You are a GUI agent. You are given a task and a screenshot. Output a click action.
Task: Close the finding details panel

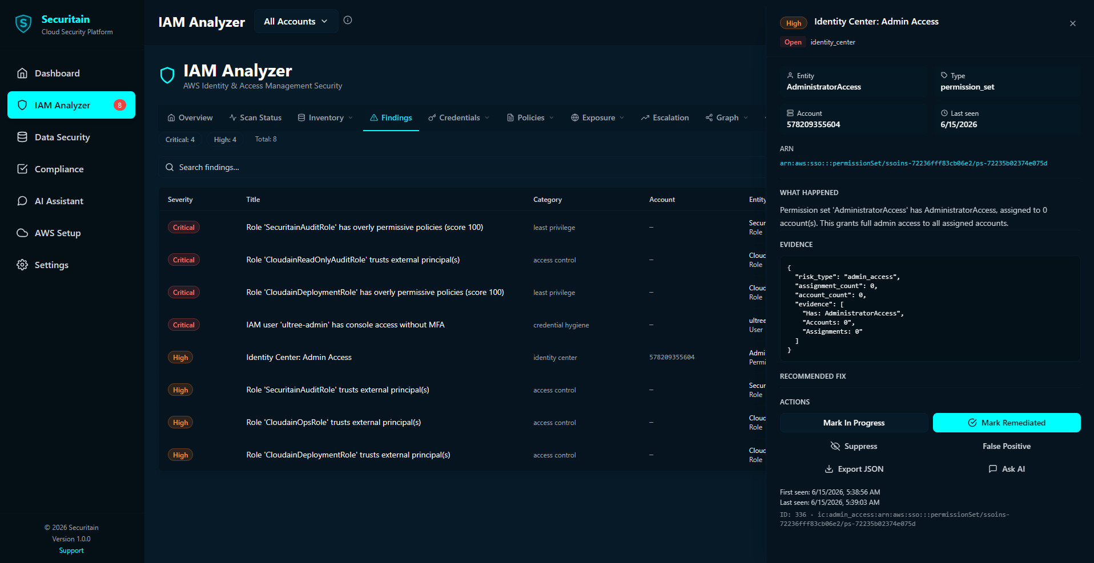[x=1073, y=23]
